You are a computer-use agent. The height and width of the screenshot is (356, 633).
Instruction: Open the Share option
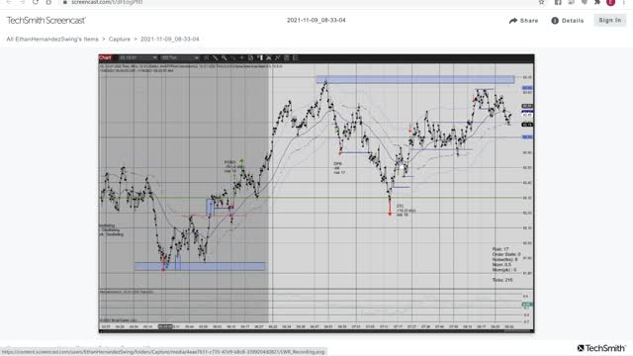pyautogui.click(x=523, y=21)
